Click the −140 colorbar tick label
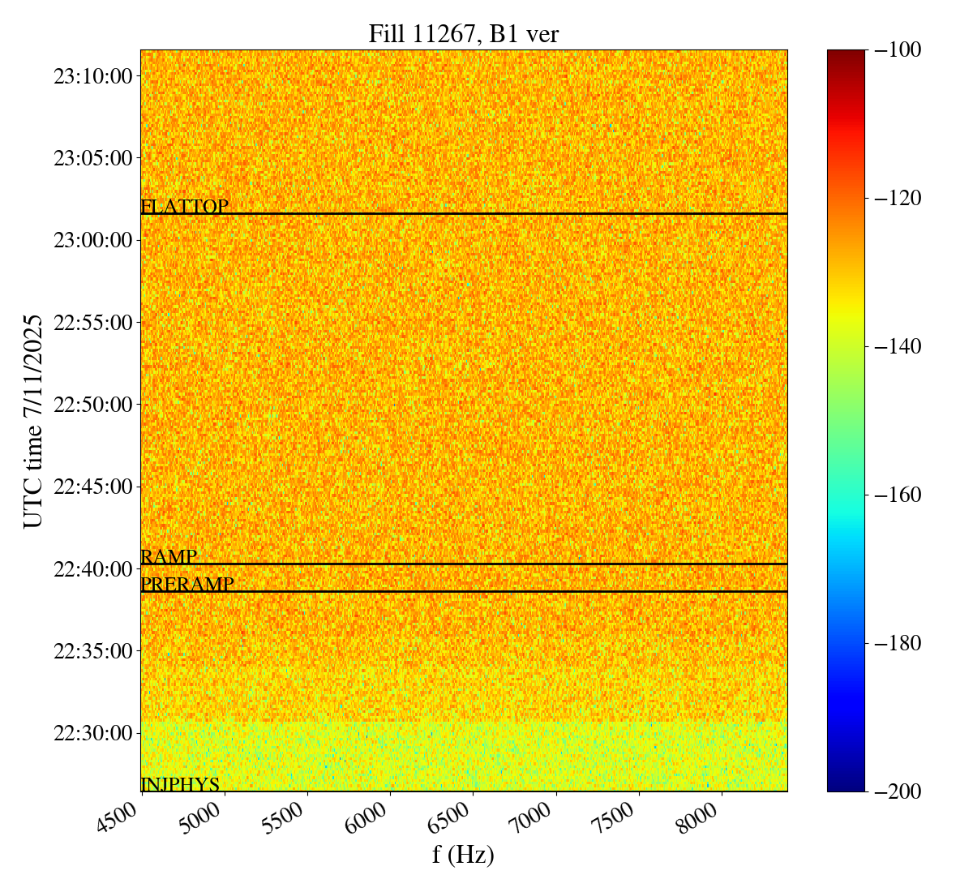The image size is (973, 892). 898,346
